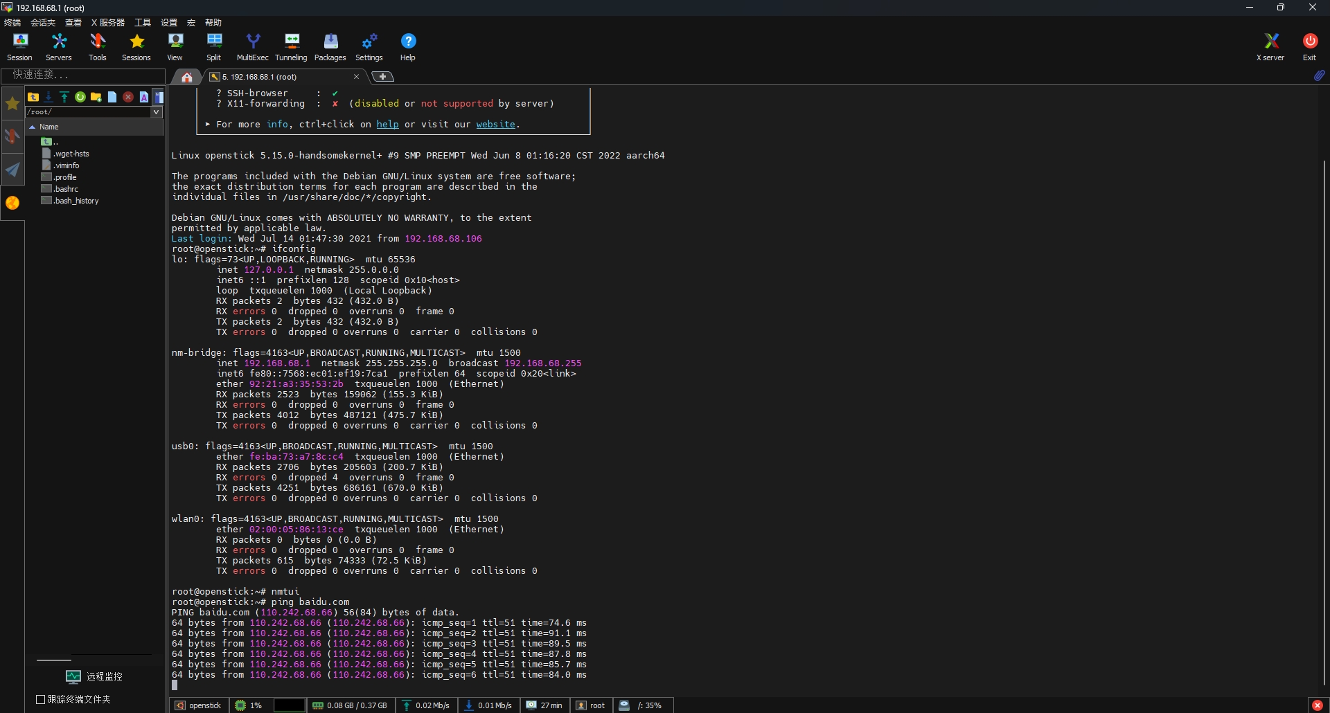
Task: Open the 宏 menu
Action: click(191, 23)
